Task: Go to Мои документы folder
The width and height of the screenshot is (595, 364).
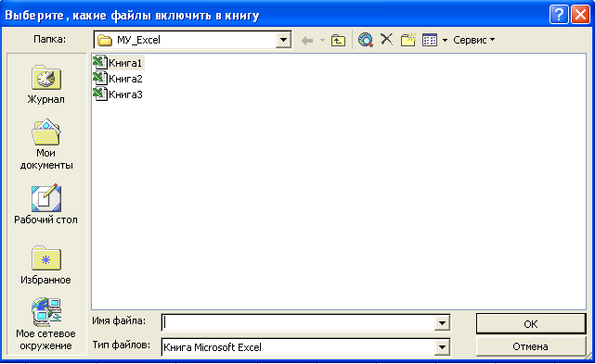Action: pyautogui.click(x=45, y=144)
